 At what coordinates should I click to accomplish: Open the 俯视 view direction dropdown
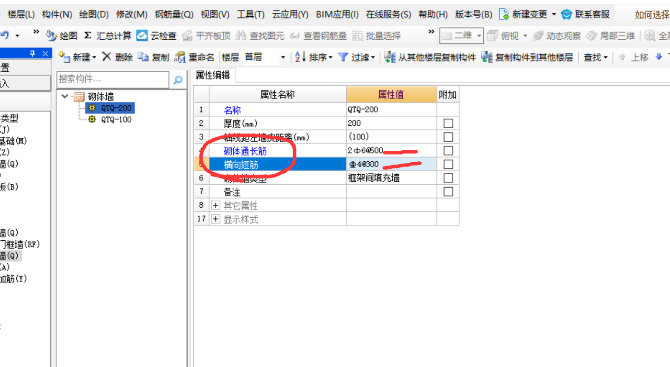point(525,36)
